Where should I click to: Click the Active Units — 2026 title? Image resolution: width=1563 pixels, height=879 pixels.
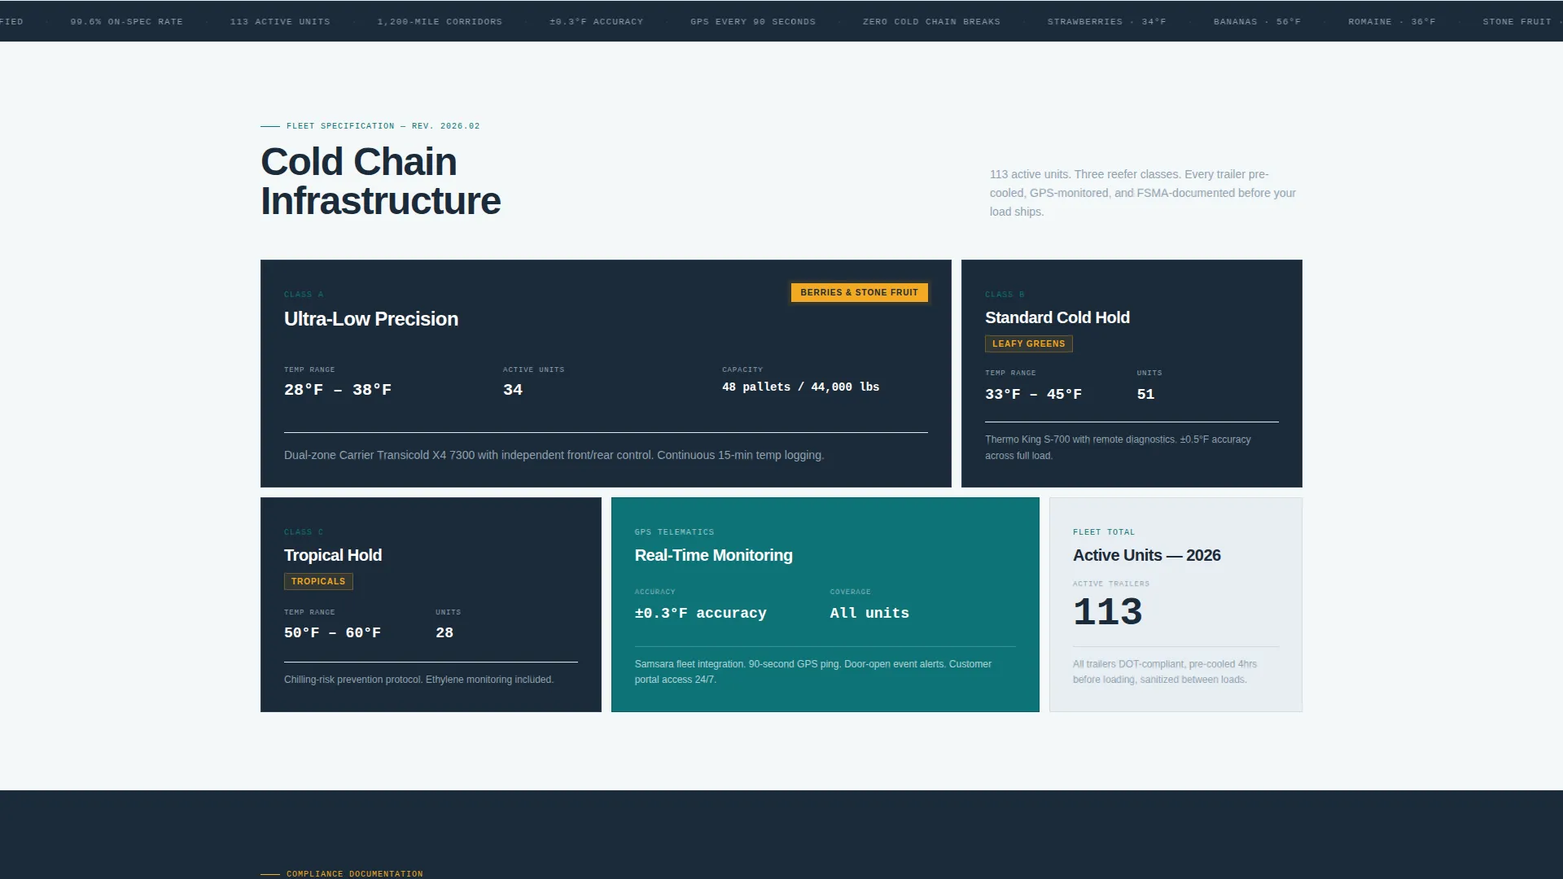1146,555
